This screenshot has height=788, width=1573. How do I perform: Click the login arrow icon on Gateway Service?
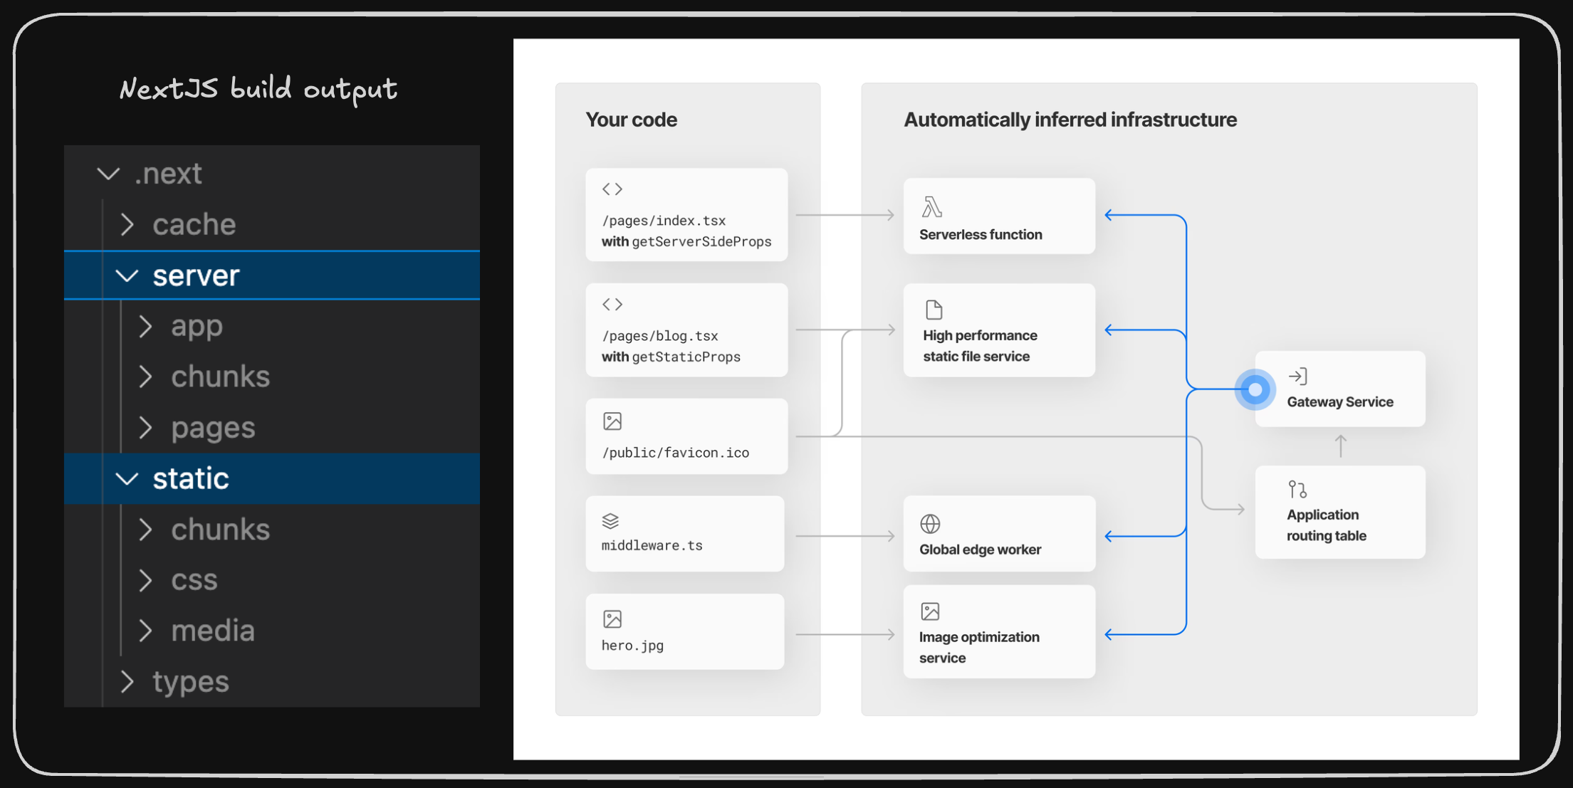point(1297,377)
